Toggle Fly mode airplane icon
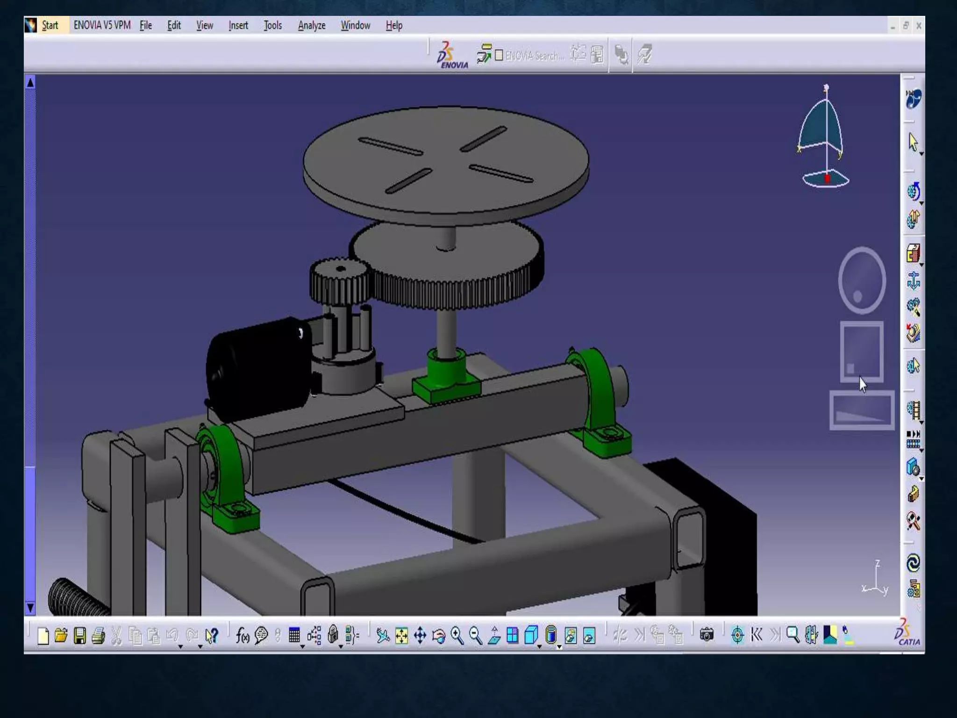Viewport: 957px width, 718px height. click(383, 636)
